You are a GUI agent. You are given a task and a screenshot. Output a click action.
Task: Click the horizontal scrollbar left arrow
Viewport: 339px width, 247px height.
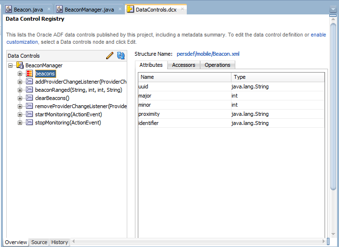73,241
